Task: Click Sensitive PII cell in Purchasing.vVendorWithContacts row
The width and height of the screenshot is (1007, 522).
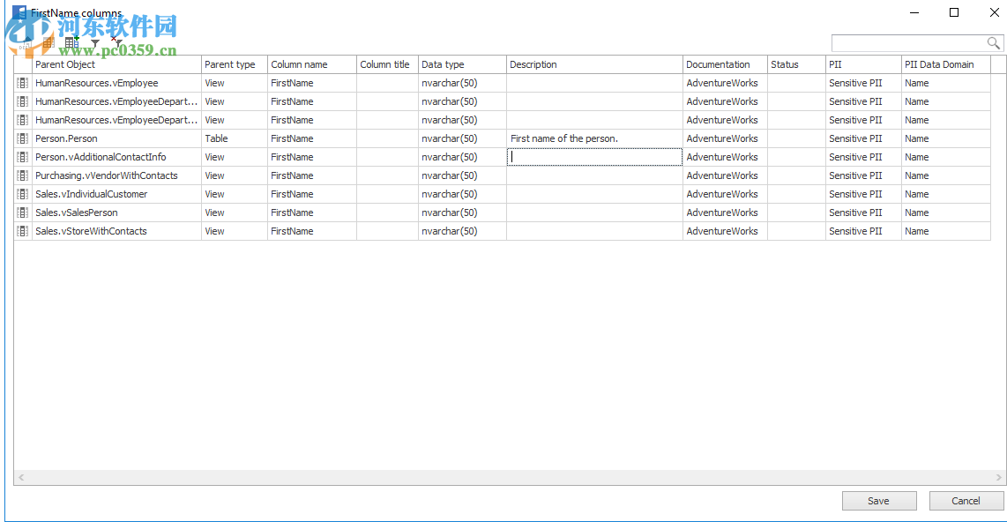Action: (863, 176)
